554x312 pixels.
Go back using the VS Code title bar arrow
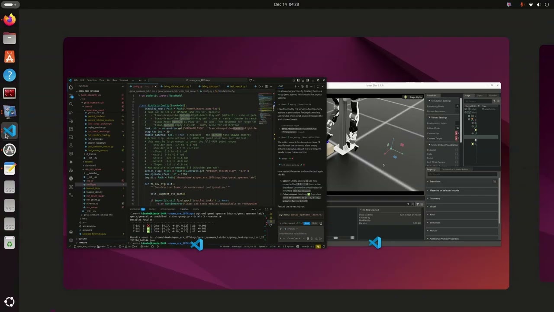pos(140,80)
